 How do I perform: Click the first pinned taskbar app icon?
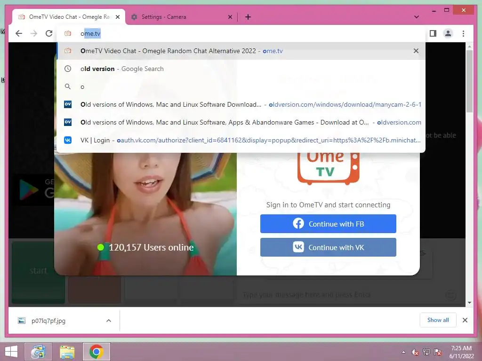pyautogui.click(x=38, y=352)
